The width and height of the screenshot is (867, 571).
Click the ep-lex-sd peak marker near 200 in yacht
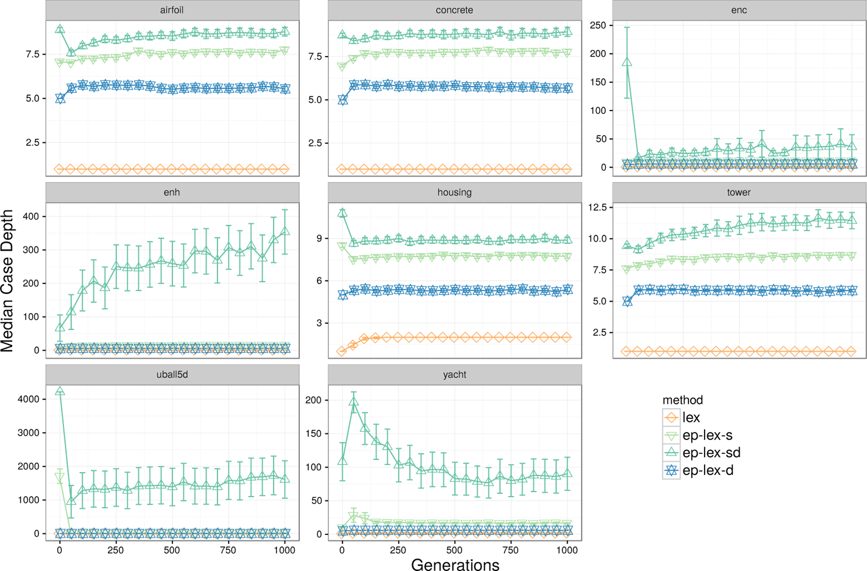coord(354,401)
